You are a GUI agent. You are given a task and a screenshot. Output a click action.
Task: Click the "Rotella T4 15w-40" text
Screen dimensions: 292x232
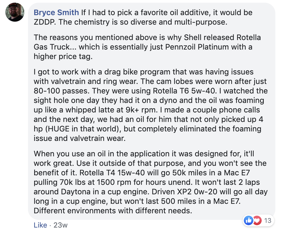click(112, 173)
